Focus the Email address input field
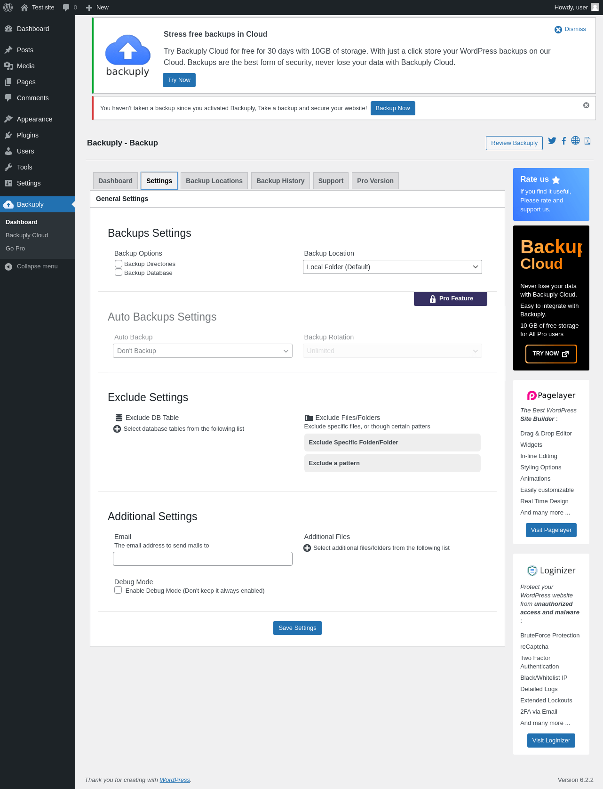This screenshot has height=789, width=603. [203, 559]
